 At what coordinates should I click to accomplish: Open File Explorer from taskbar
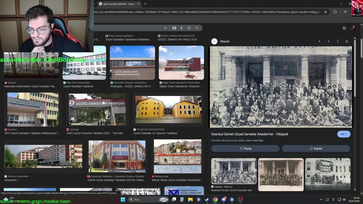click(190, 199)
